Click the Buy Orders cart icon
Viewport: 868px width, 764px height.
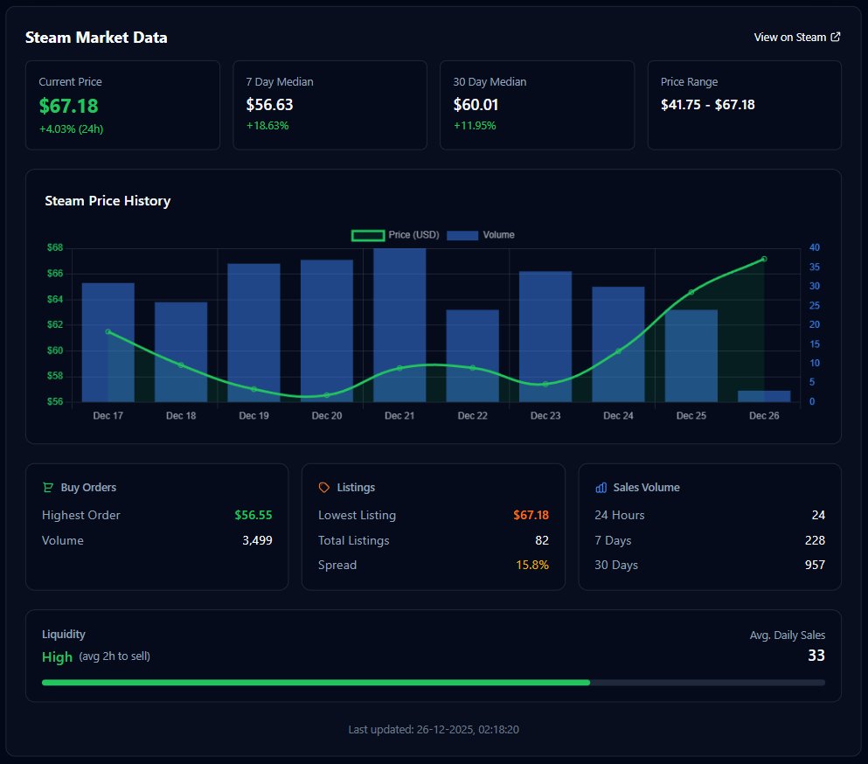[48, 487]
